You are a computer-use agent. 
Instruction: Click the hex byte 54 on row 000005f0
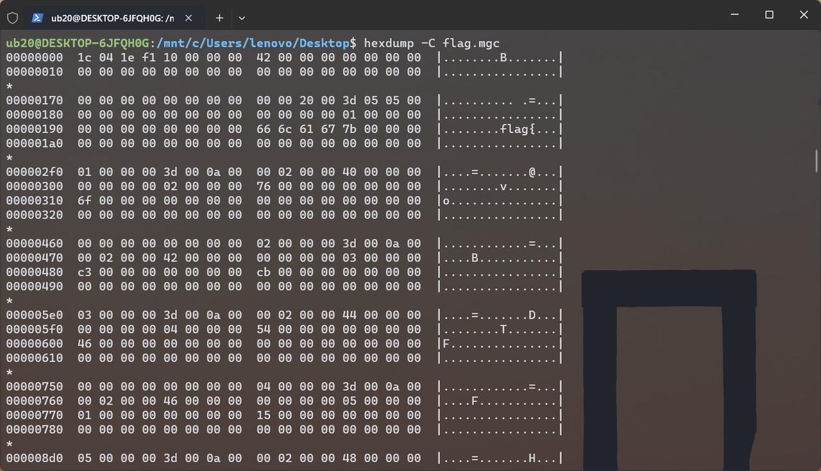point(264,329)
